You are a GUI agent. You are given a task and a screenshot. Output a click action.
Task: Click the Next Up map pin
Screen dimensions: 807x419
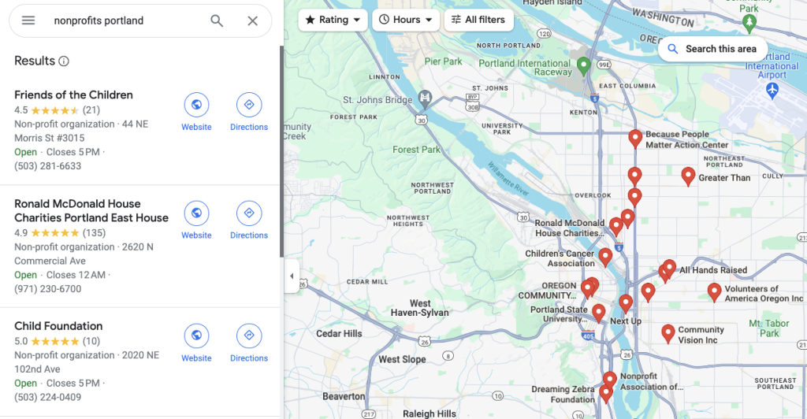pos(625,303)
